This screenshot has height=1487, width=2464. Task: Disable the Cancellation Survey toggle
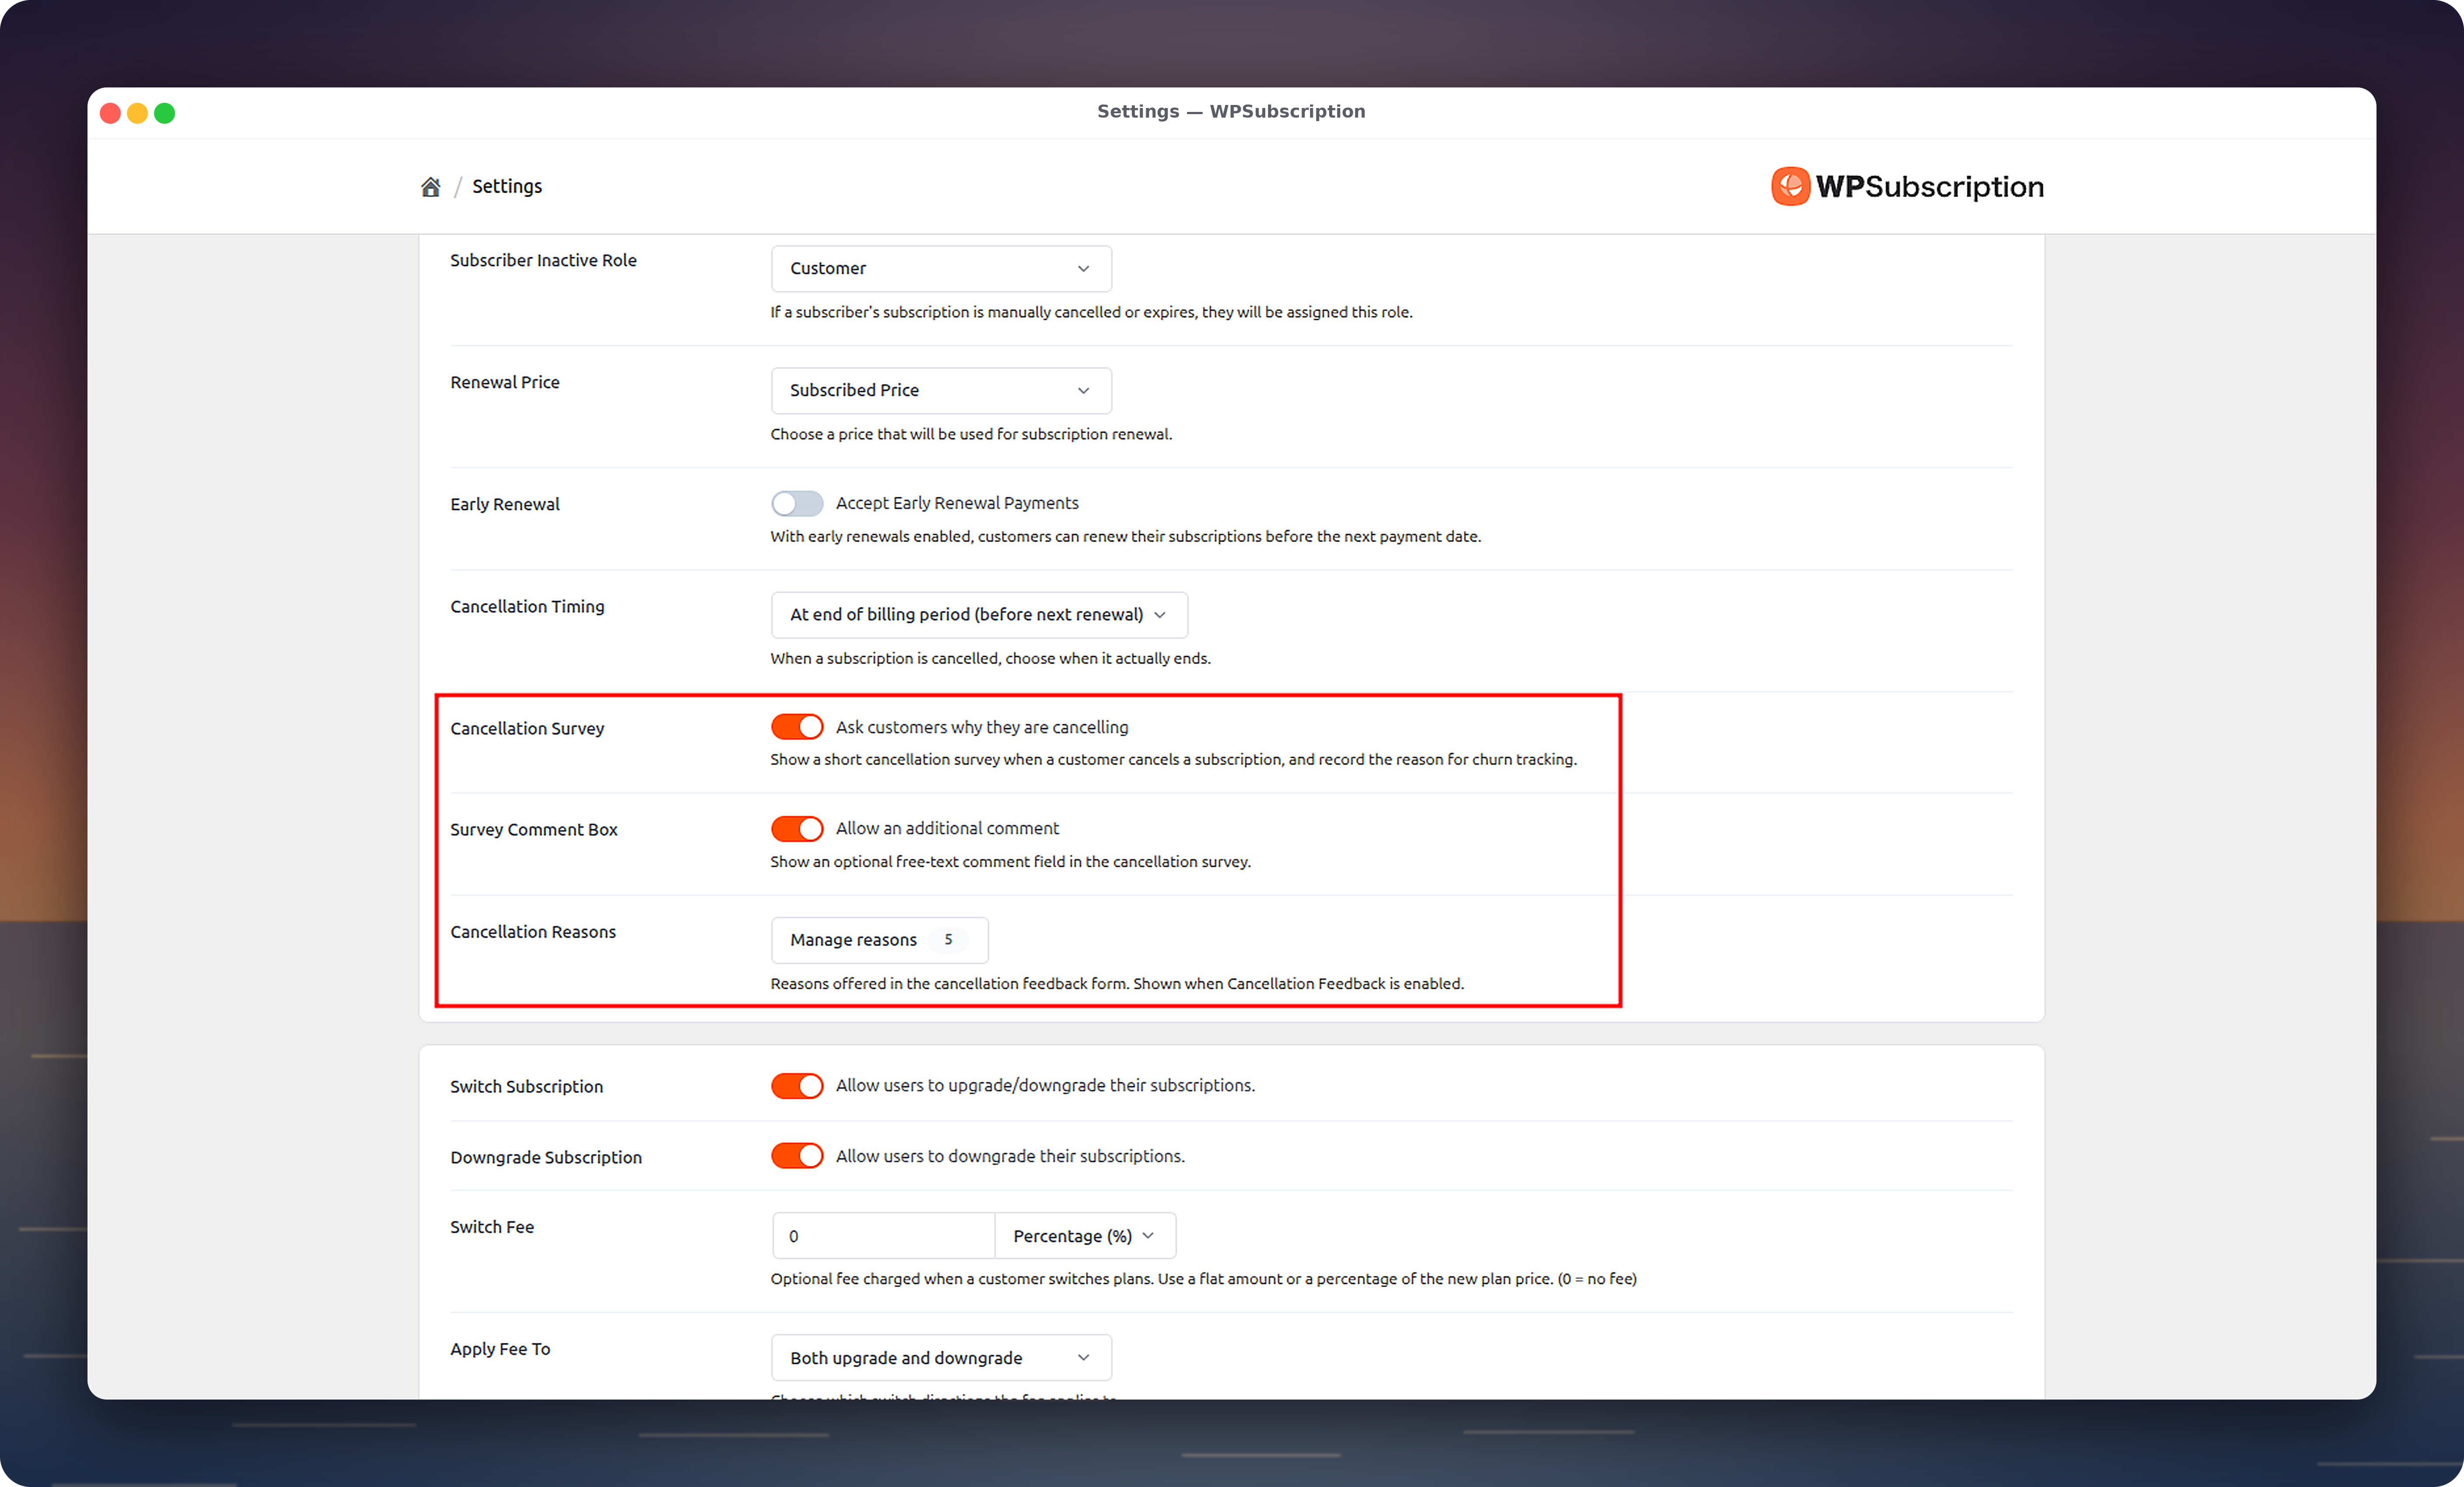[x=797, y=728]
